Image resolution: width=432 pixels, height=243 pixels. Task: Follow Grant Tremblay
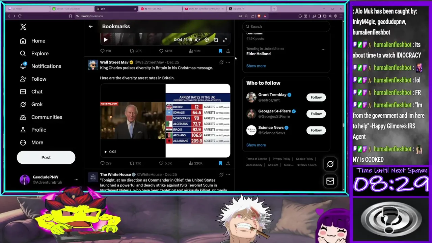click(x=316, y=97)
